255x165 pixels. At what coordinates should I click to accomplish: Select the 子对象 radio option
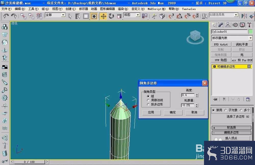pos(226,110)
